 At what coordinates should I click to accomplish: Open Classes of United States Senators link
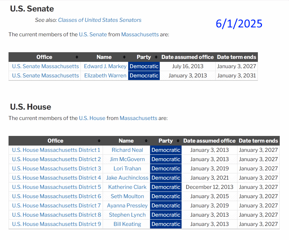100,20
